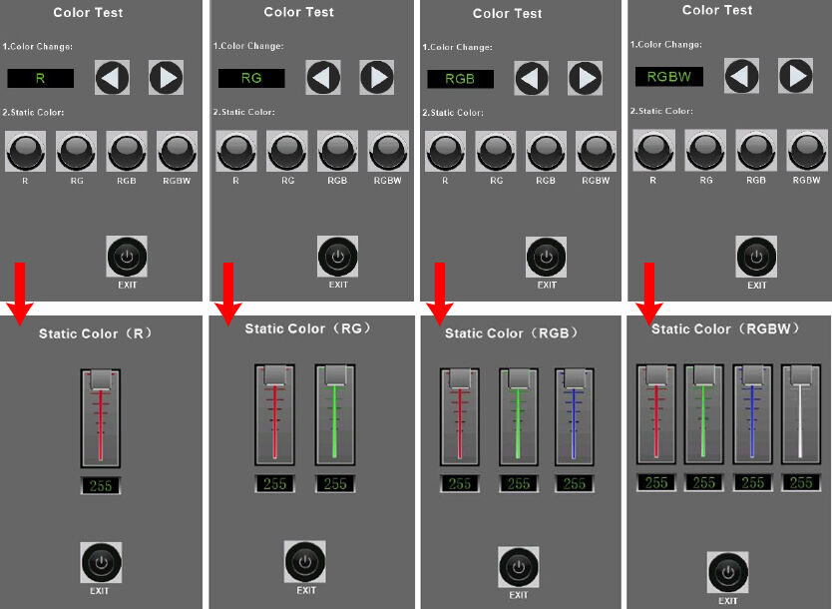This screenshot has width=832, height=609.
Task: Select the RGB static knob in the RGB display panel
Action: pos(546,152)
